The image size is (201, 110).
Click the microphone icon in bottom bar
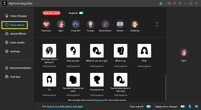(x=190, y=106)
